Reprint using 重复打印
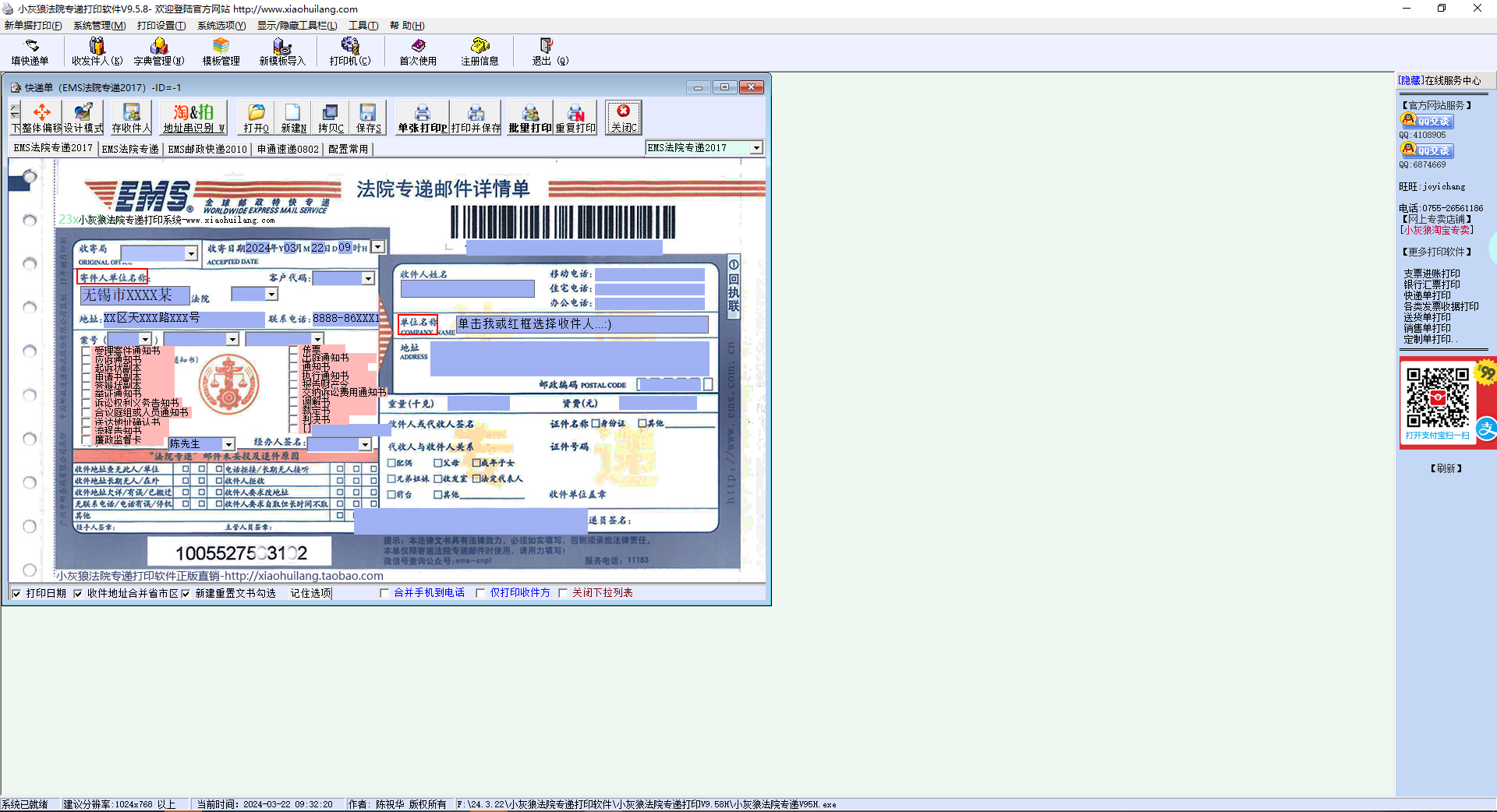This screenshot has height=812, width=1497. coord(575,118)
